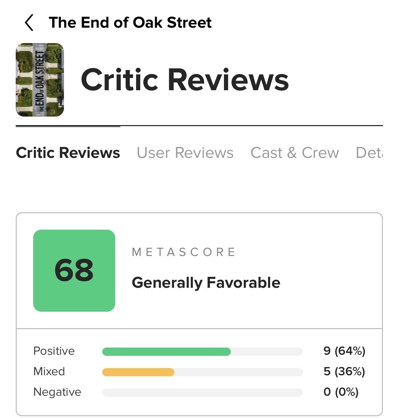Screen dimensions: 400x419
Task: Open The End of Oak Street title link
Action: tap(130, 23)
